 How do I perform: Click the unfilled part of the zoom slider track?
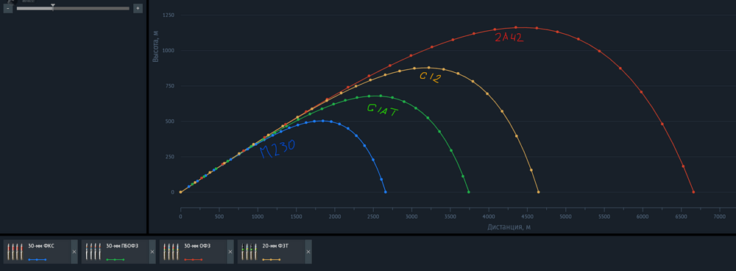click(91, 8)
